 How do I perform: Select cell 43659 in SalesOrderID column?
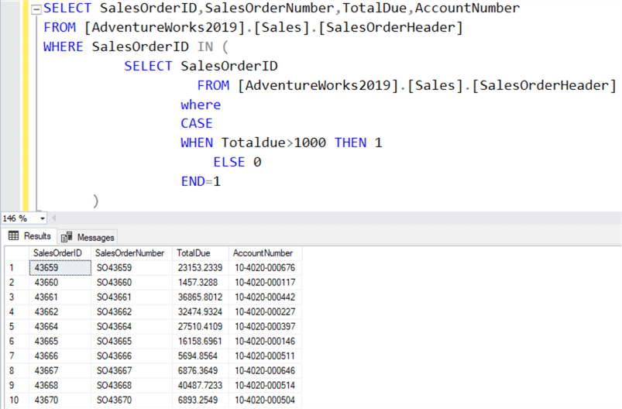coord(60,268)
